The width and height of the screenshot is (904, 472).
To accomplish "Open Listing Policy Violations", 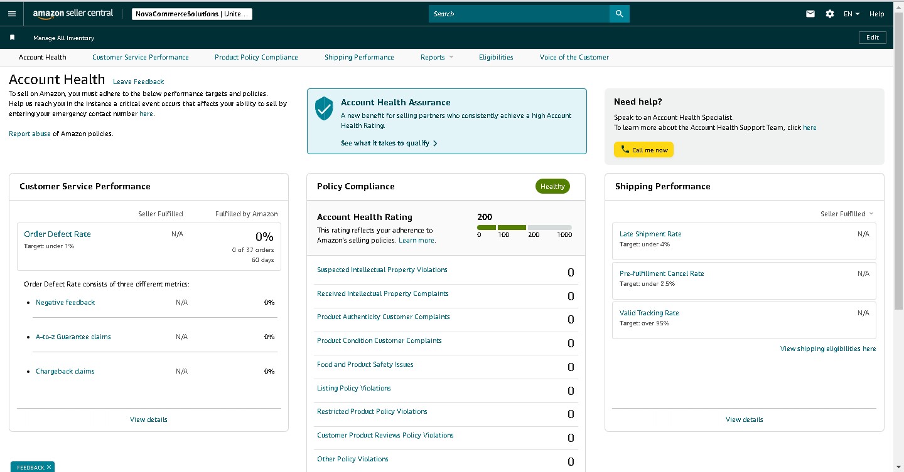I will [x=354, y=388].
